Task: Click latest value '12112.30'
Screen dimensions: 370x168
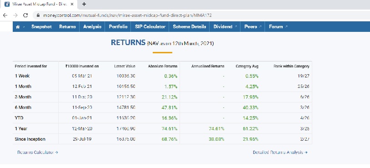Action: pos(126,97)
